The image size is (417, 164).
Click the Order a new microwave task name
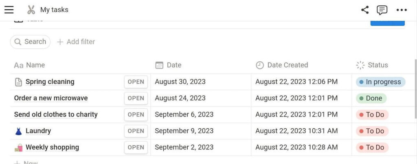coord(51,98)
